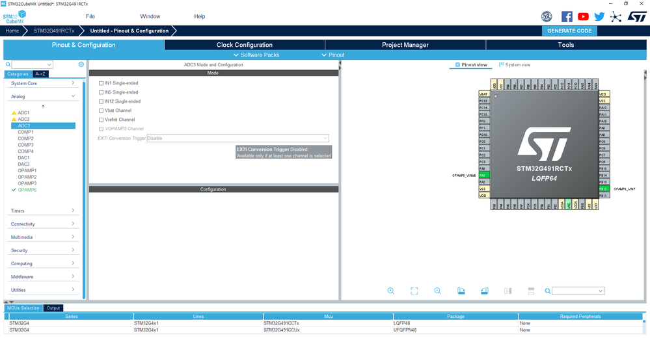
Task: Switch to the Output tab
Action: 53,308
